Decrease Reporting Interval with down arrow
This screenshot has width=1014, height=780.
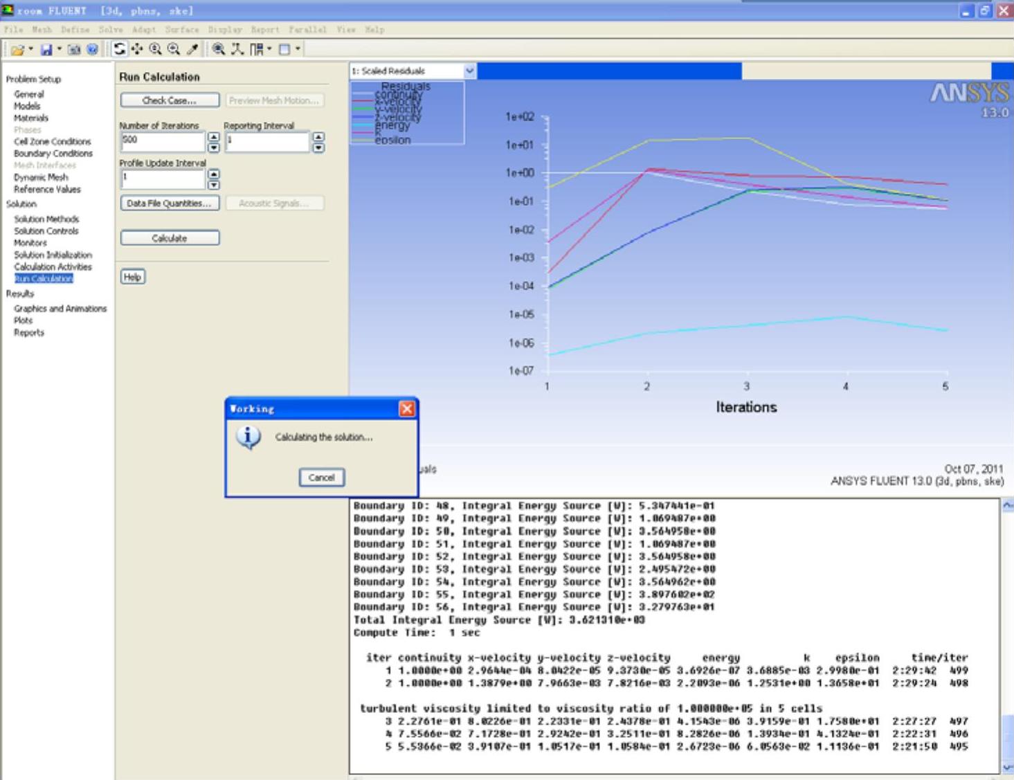pos(318,147)
